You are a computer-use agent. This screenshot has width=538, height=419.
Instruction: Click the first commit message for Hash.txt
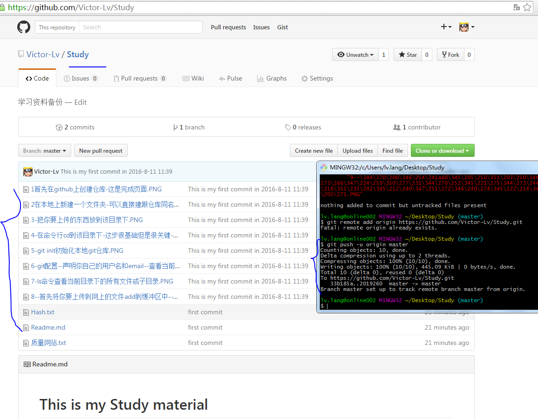205,312
